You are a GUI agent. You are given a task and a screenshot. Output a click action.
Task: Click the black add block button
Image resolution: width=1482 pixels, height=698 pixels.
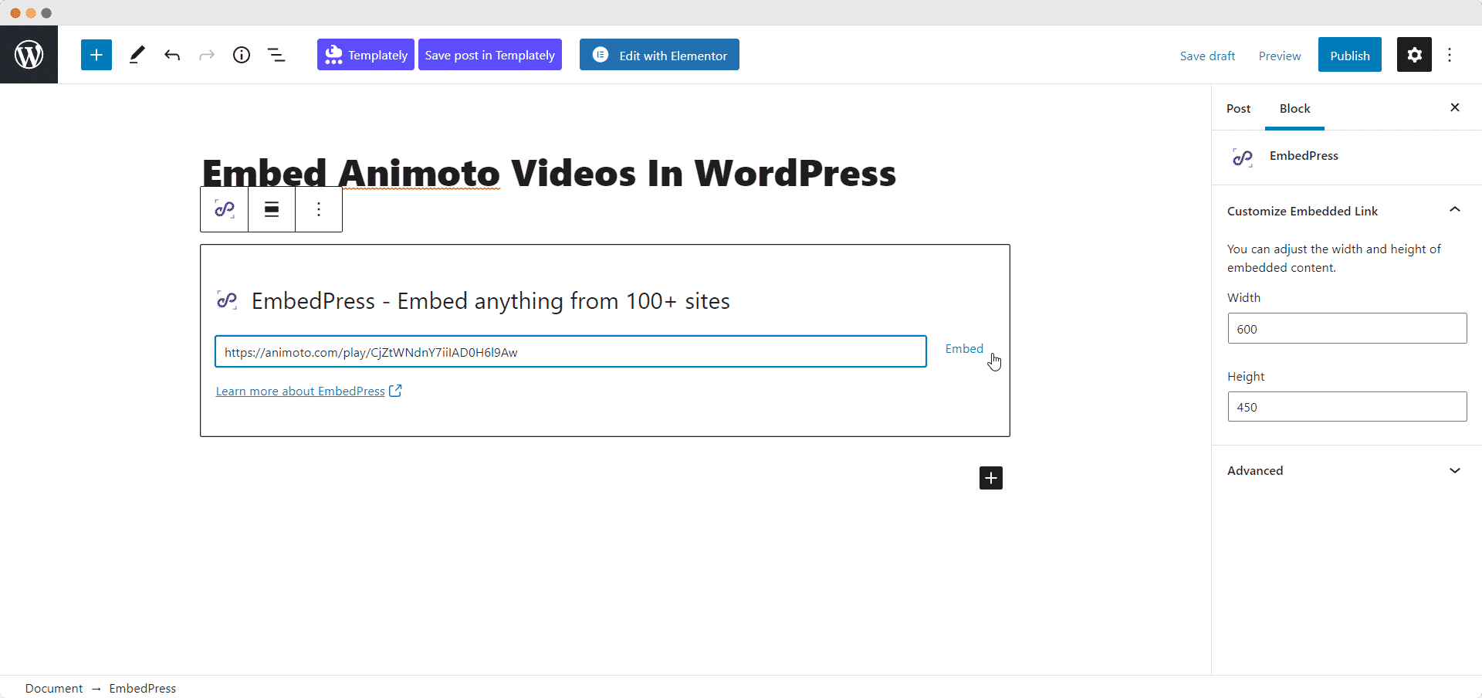(x=991, y=478)
